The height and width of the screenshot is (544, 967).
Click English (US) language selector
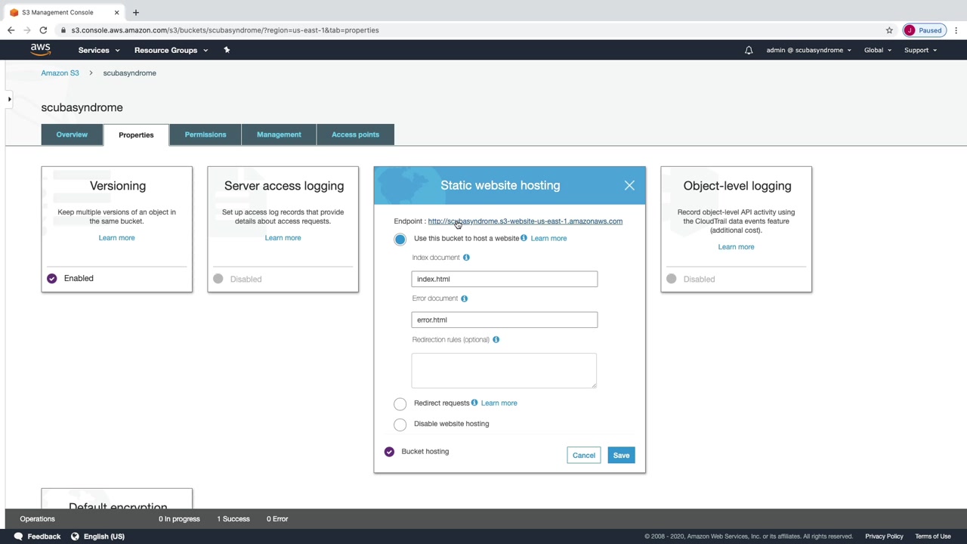click(x=104, y=536)
